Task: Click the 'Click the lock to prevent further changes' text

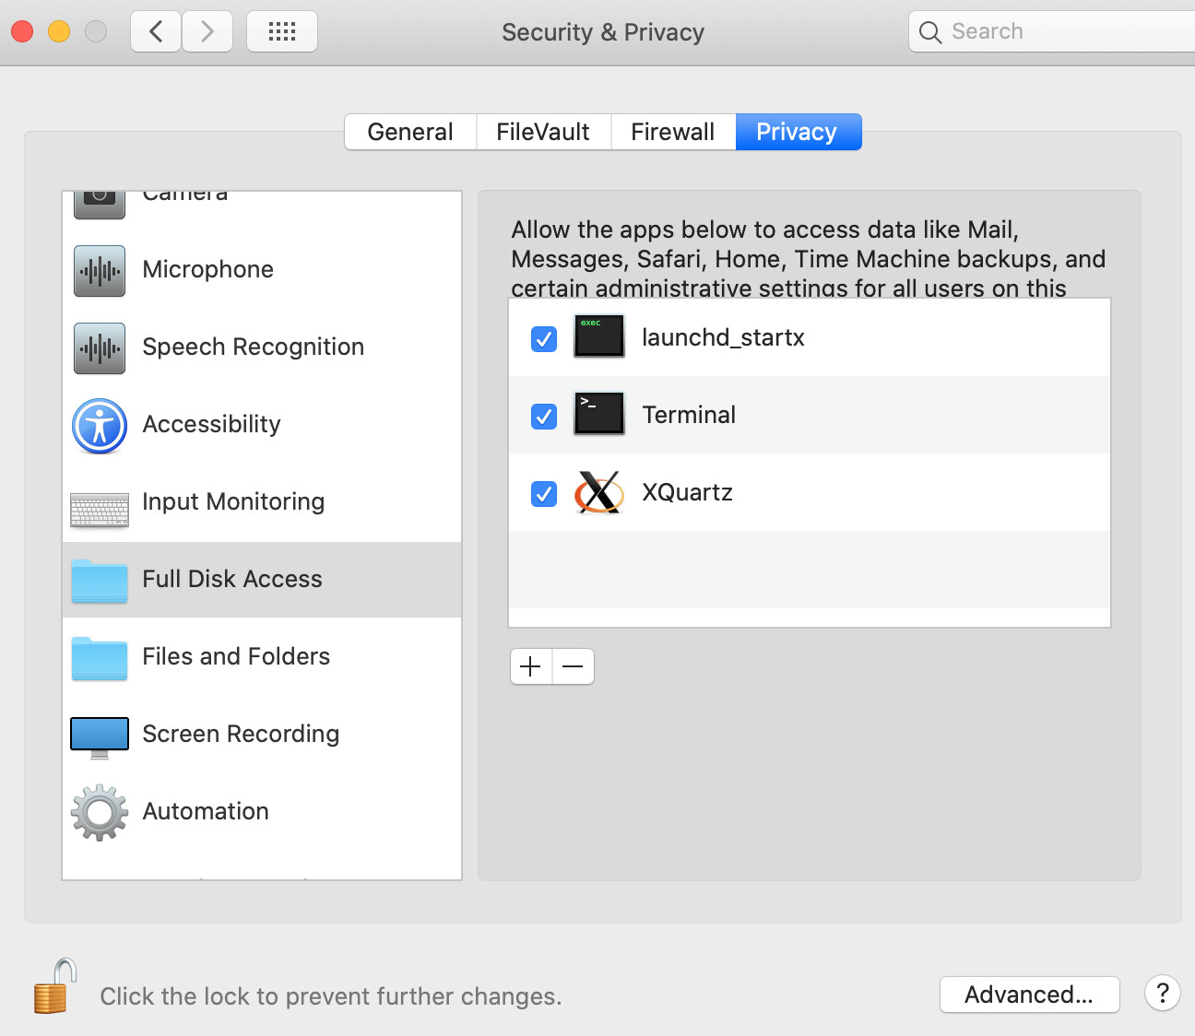Action: click(331, 996)
